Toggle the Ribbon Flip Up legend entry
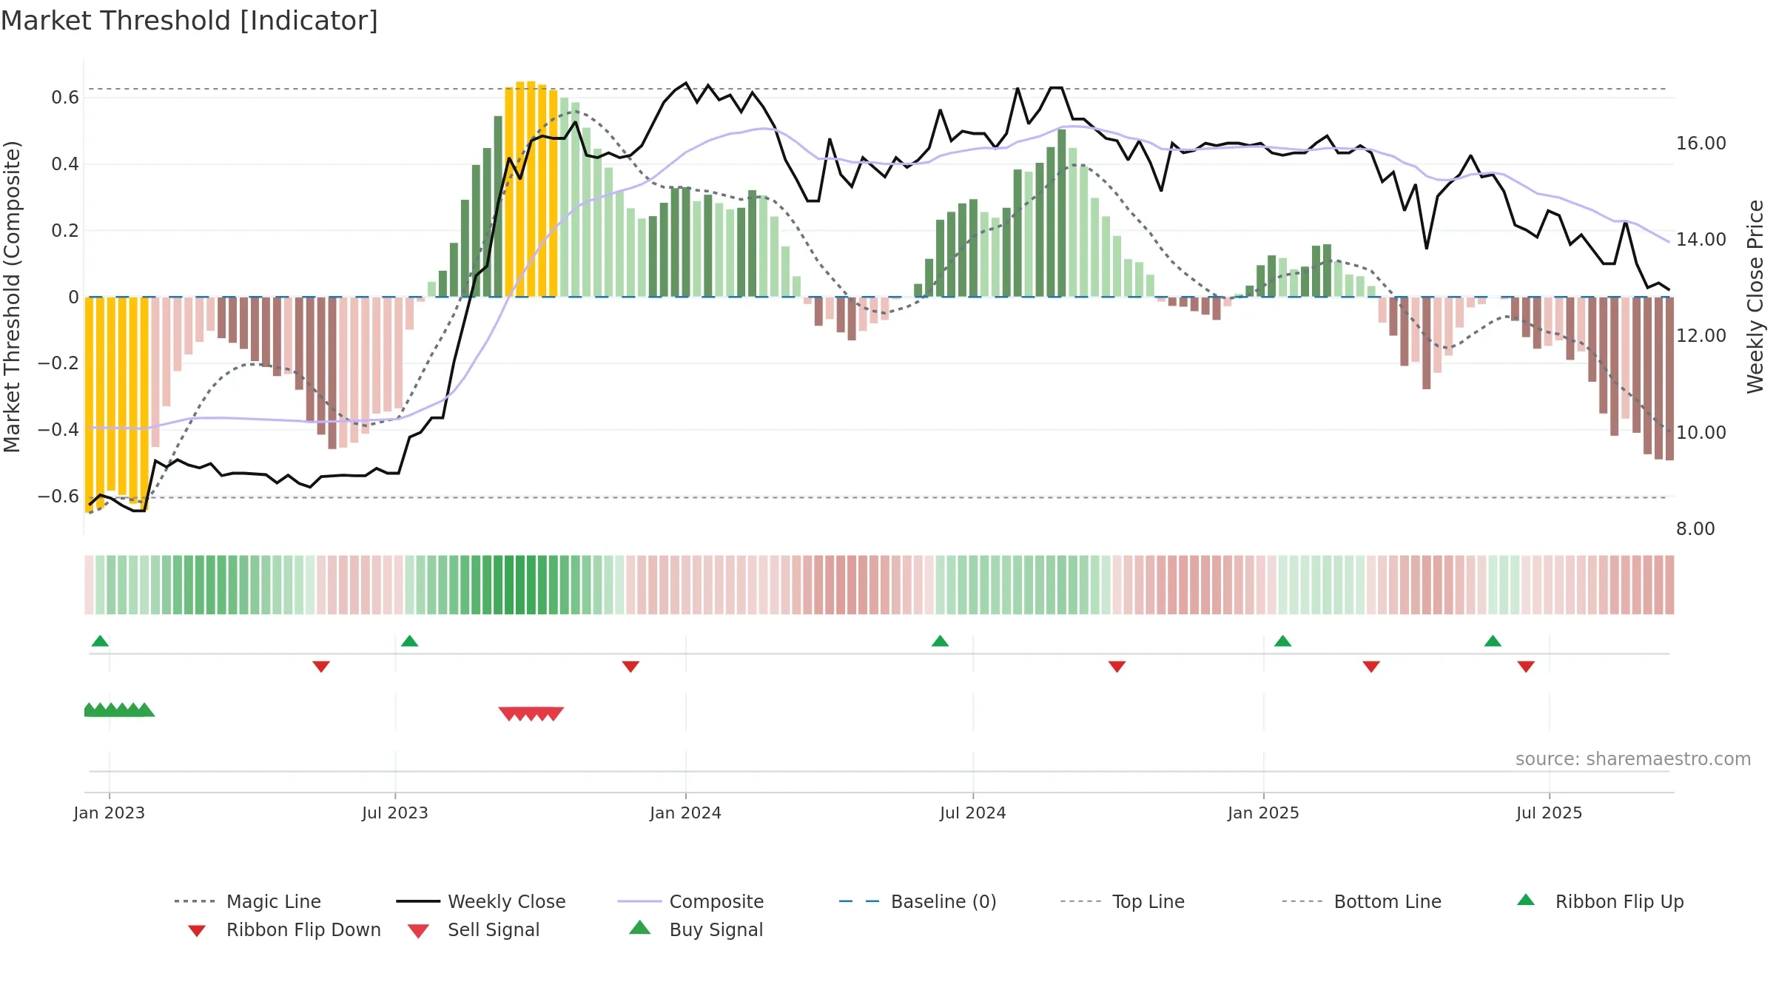 tap(1600, 901)
